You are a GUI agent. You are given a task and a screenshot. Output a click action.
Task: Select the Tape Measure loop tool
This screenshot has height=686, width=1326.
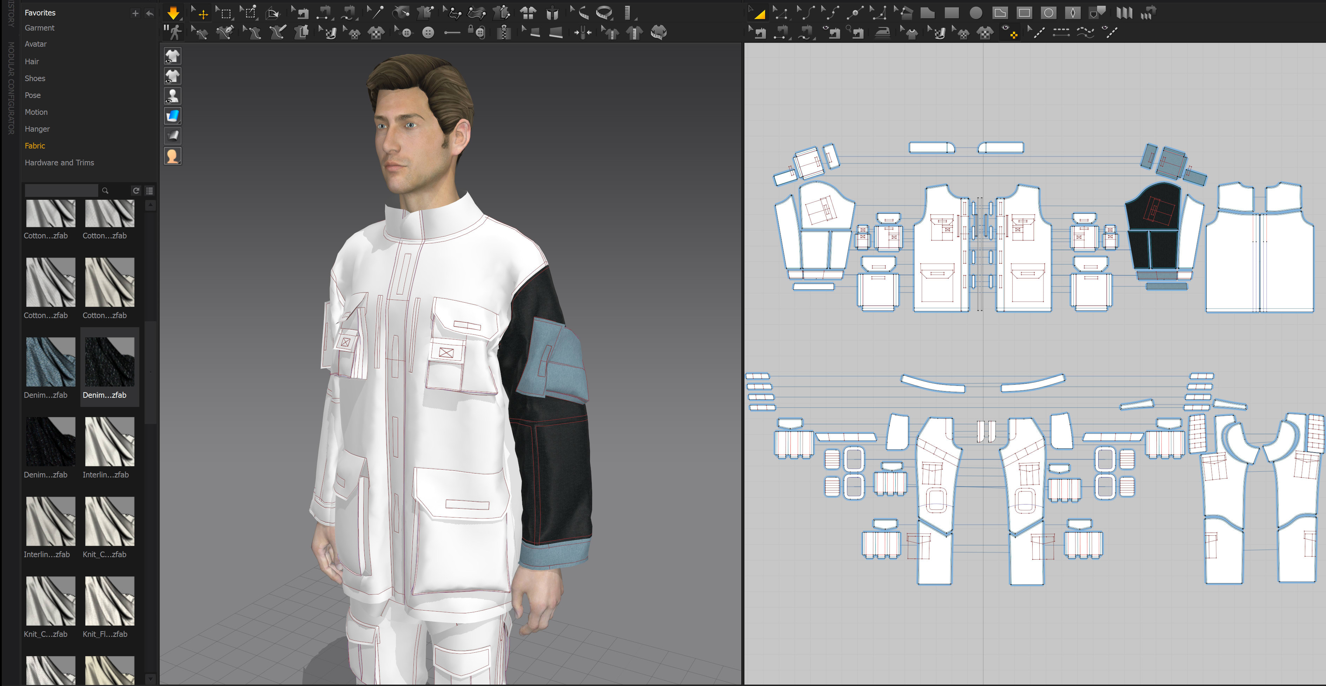click(x=604, y=13)
